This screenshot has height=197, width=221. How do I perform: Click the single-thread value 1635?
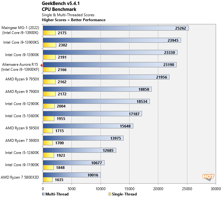(x=59, y=180)
